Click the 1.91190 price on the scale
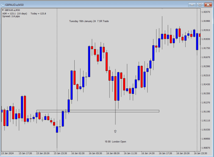Screen dimensions: 214x157 pyautogui.click(x=206, y=112)
